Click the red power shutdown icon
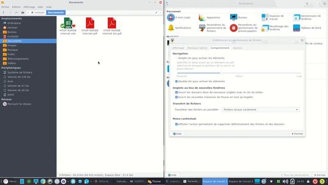The image size is (328, 185). tap(315, 181)
